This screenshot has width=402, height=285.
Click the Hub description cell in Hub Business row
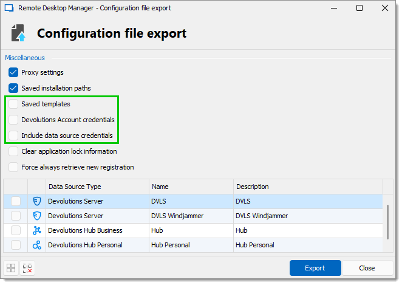coord(308,231)
